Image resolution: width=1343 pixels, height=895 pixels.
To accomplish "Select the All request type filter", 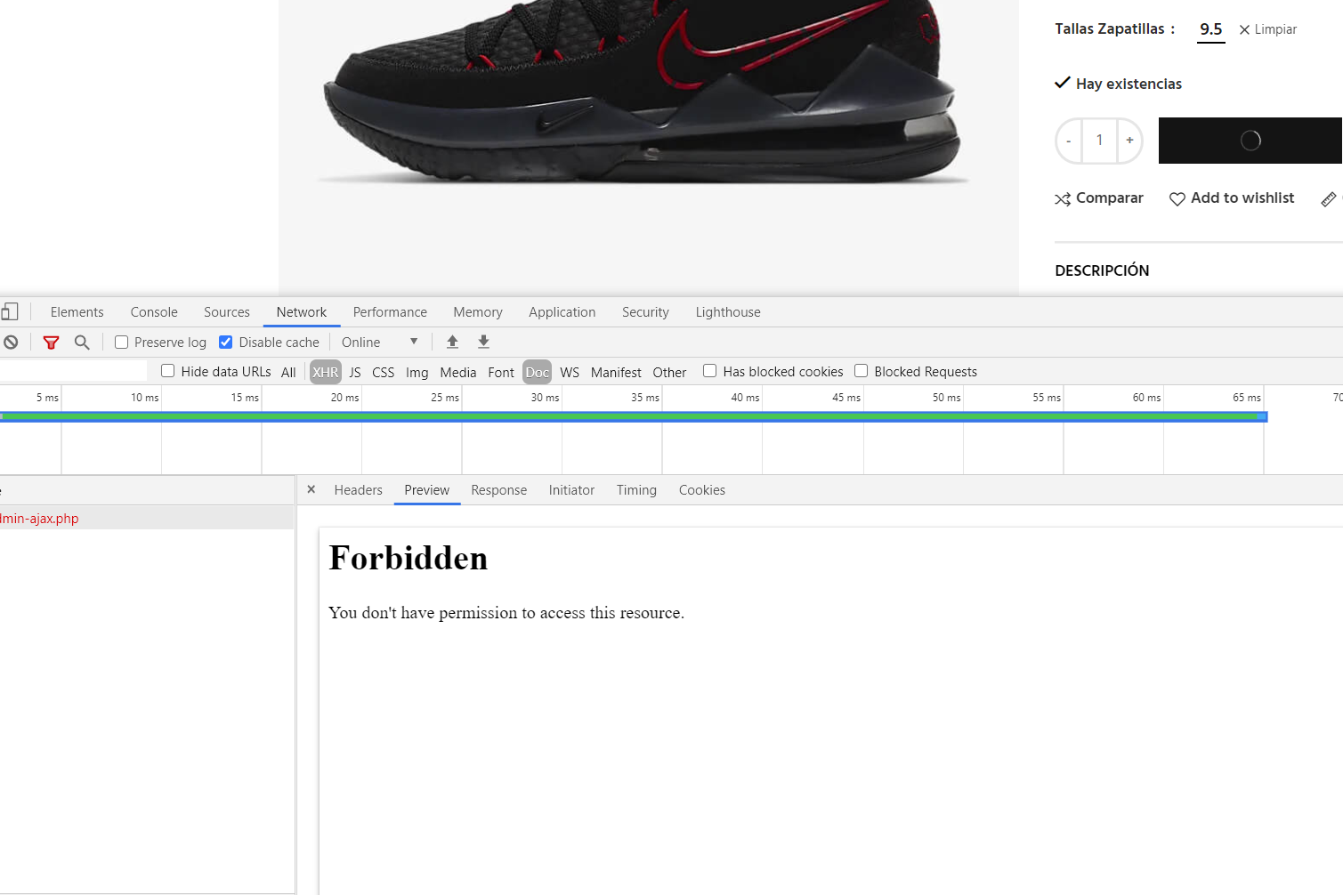I will [x=288, y=372].
